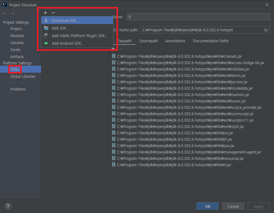Click the jar icon next to jsse.jar

114,146
